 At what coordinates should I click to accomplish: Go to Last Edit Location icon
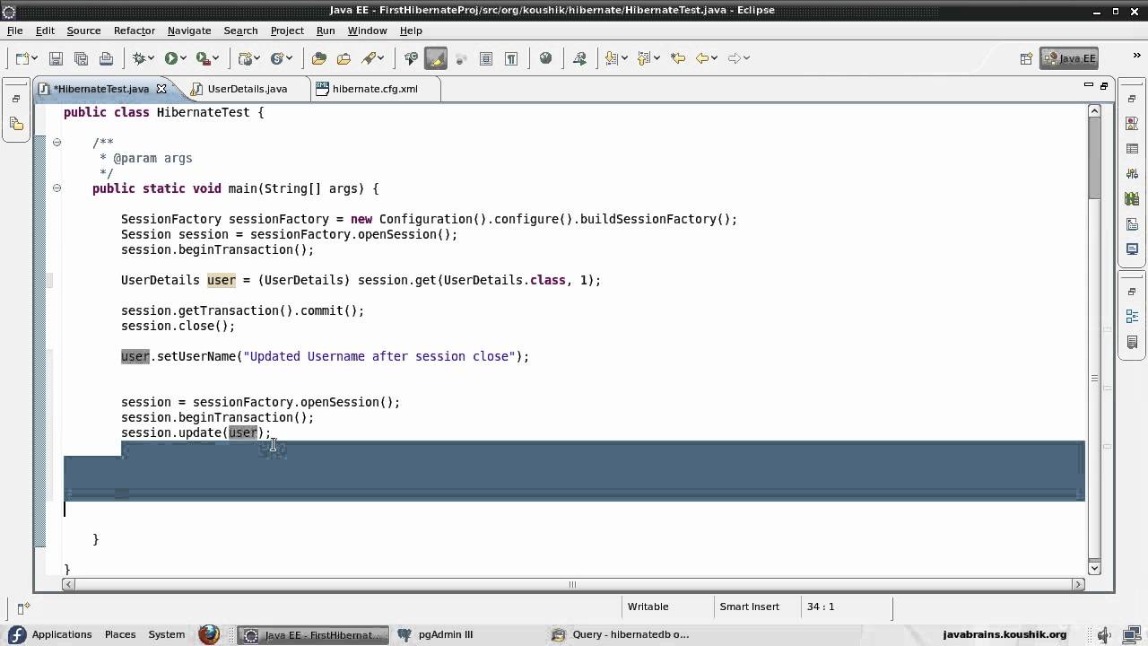pyautogui.click(x=678, y=58)
